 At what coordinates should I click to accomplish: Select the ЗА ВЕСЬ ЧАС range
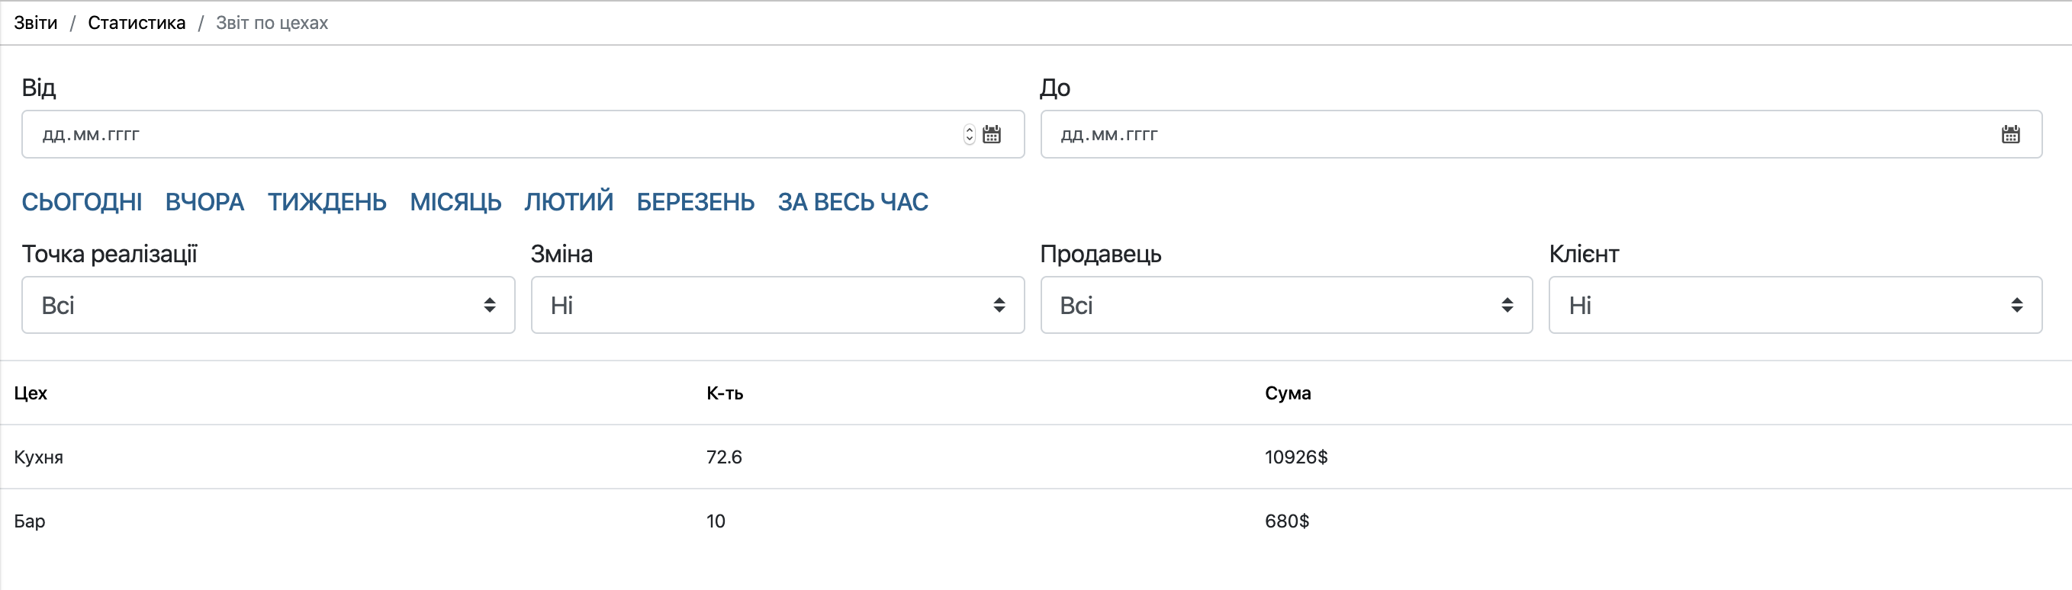point(853,202)
